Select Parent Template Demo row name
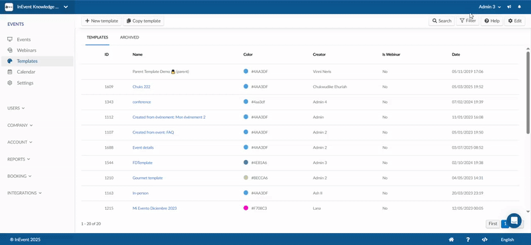 click(x=161, y=72)
